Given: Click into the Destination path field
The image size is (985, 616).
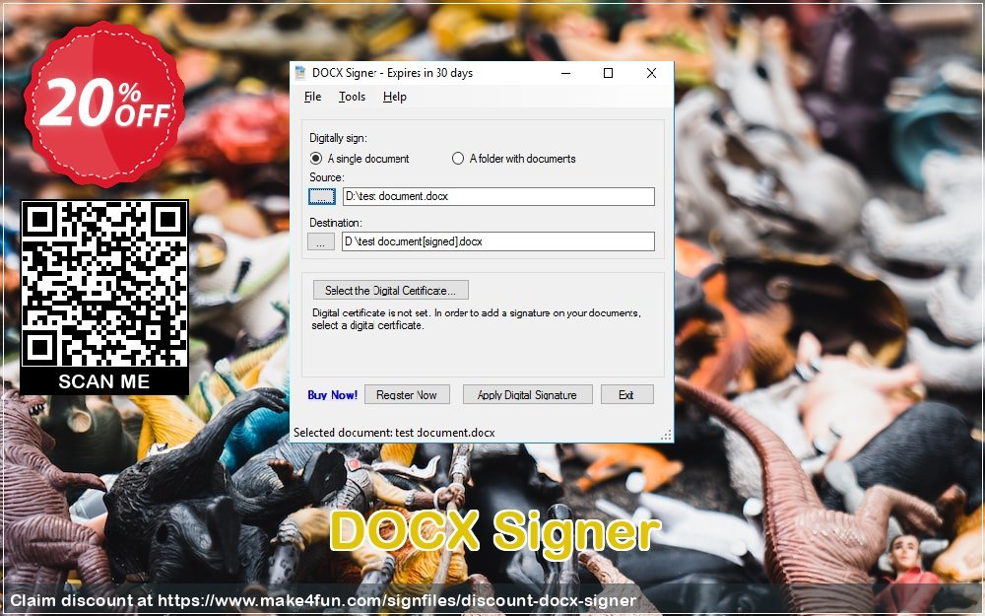Looking at the screenshot, I should click(x=498, y=241).
